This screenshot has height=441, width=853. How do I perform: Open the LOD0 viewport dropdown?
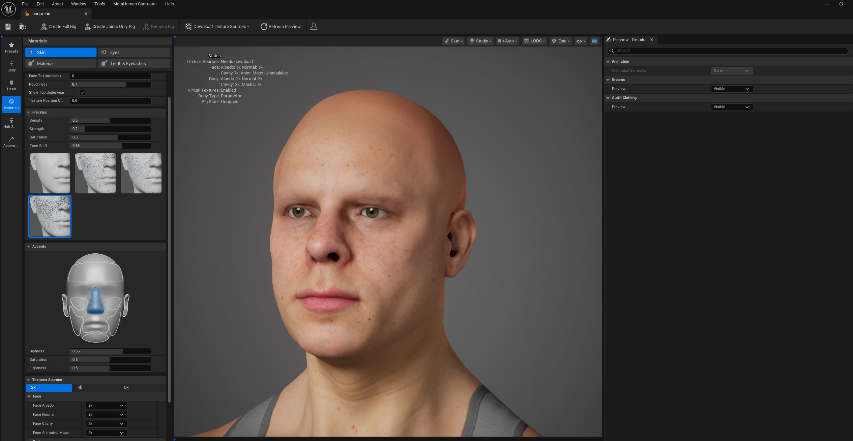[534, 41]
